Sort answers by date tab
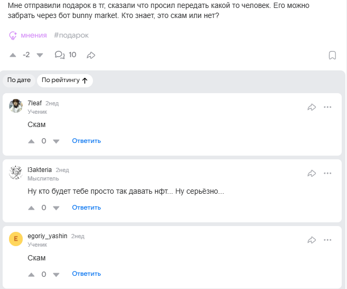The image size is (347, 289). coord(19,80)
